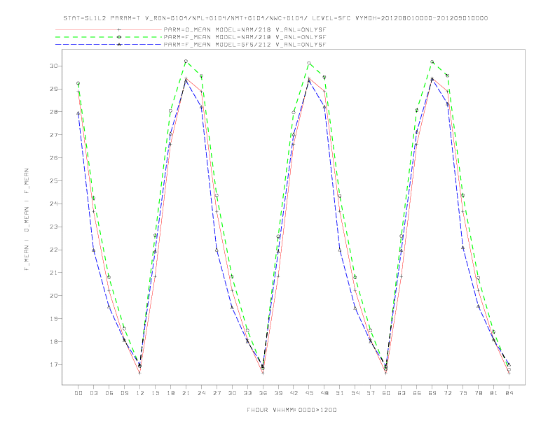The width and height of the screenshot is (555, 428).
Task: Click the rotated y-axis label F_MEAN | O_MEAN | F_MEAN
Action: click(x=27, y=220)
